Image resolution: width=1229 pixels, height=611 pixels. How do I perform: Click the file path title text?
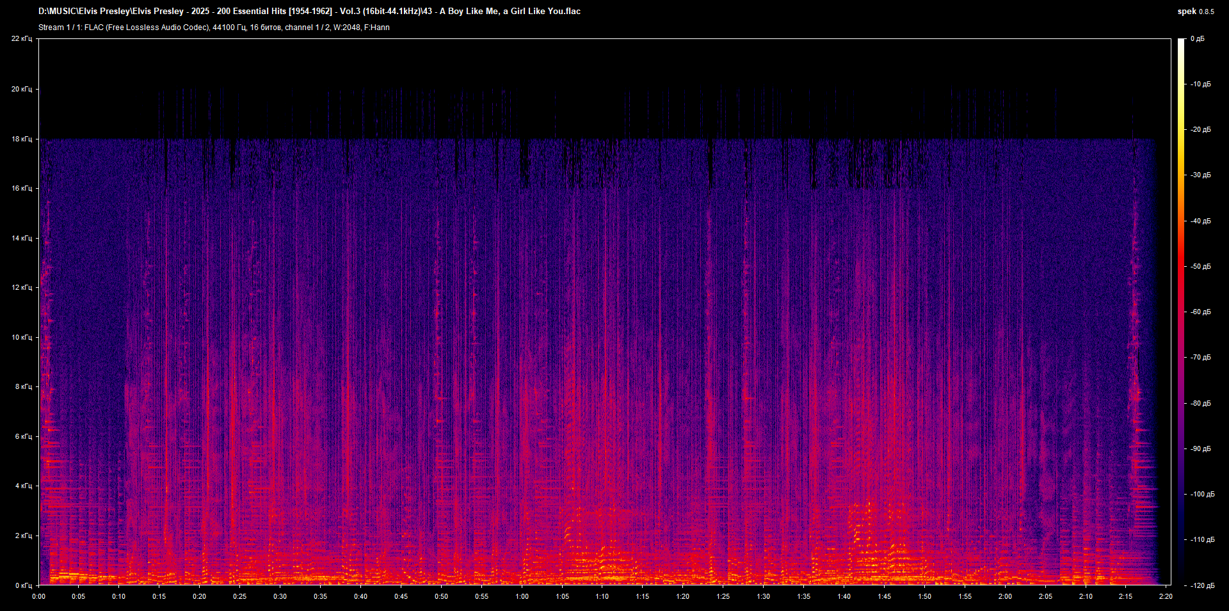tap(309, 12)
